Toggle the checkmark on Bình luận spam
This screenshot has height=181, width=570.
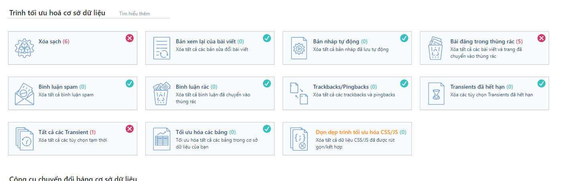point(129,83)
